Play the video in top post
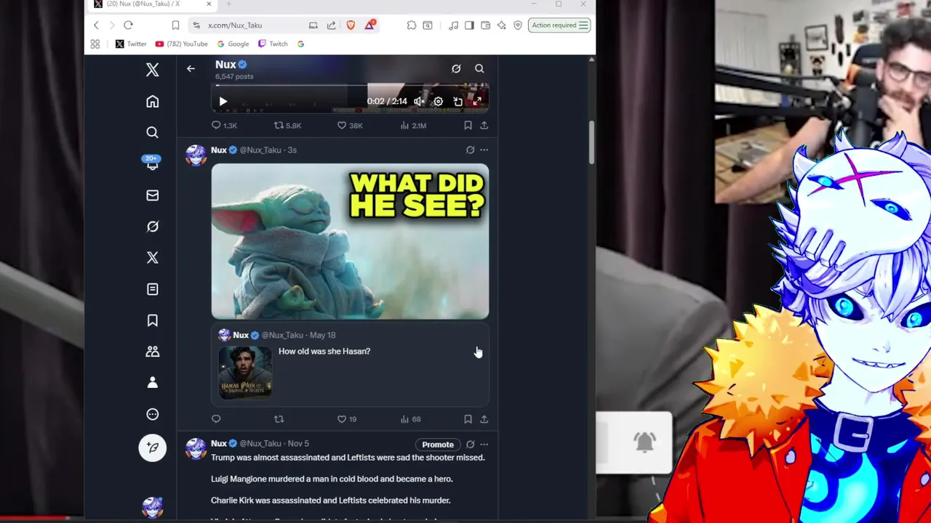 223,102
